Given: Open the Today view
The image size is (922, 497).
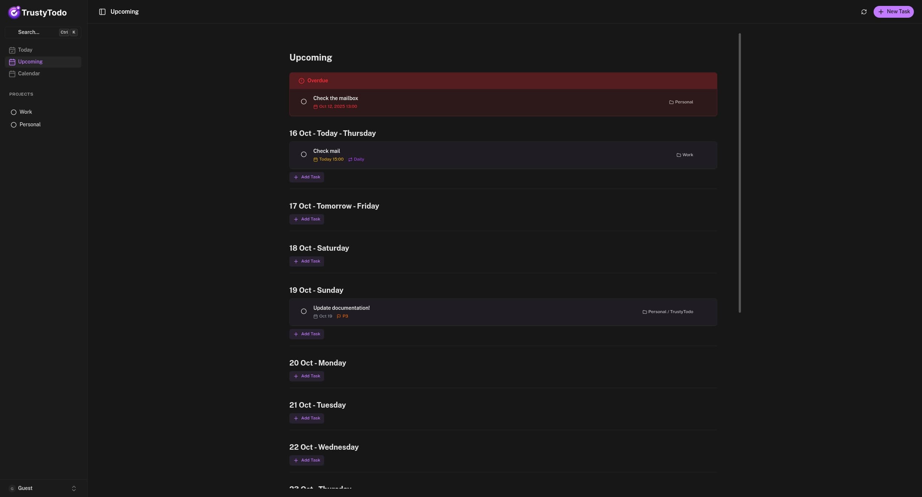Looking at the screenshot, I should click(x=25, y=50).
